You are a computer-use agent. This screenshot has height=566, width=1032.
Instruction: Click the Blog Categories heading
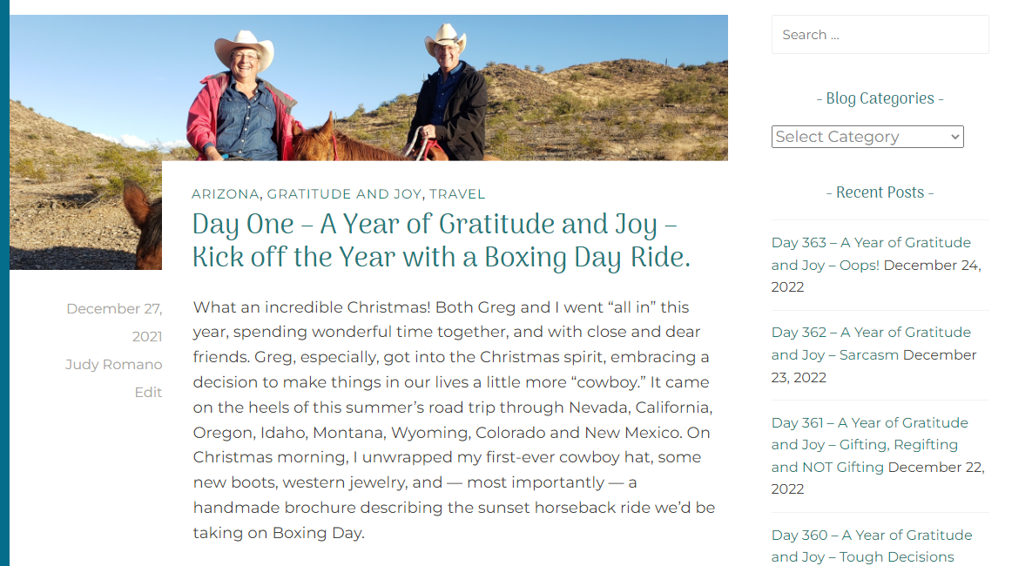880,98
